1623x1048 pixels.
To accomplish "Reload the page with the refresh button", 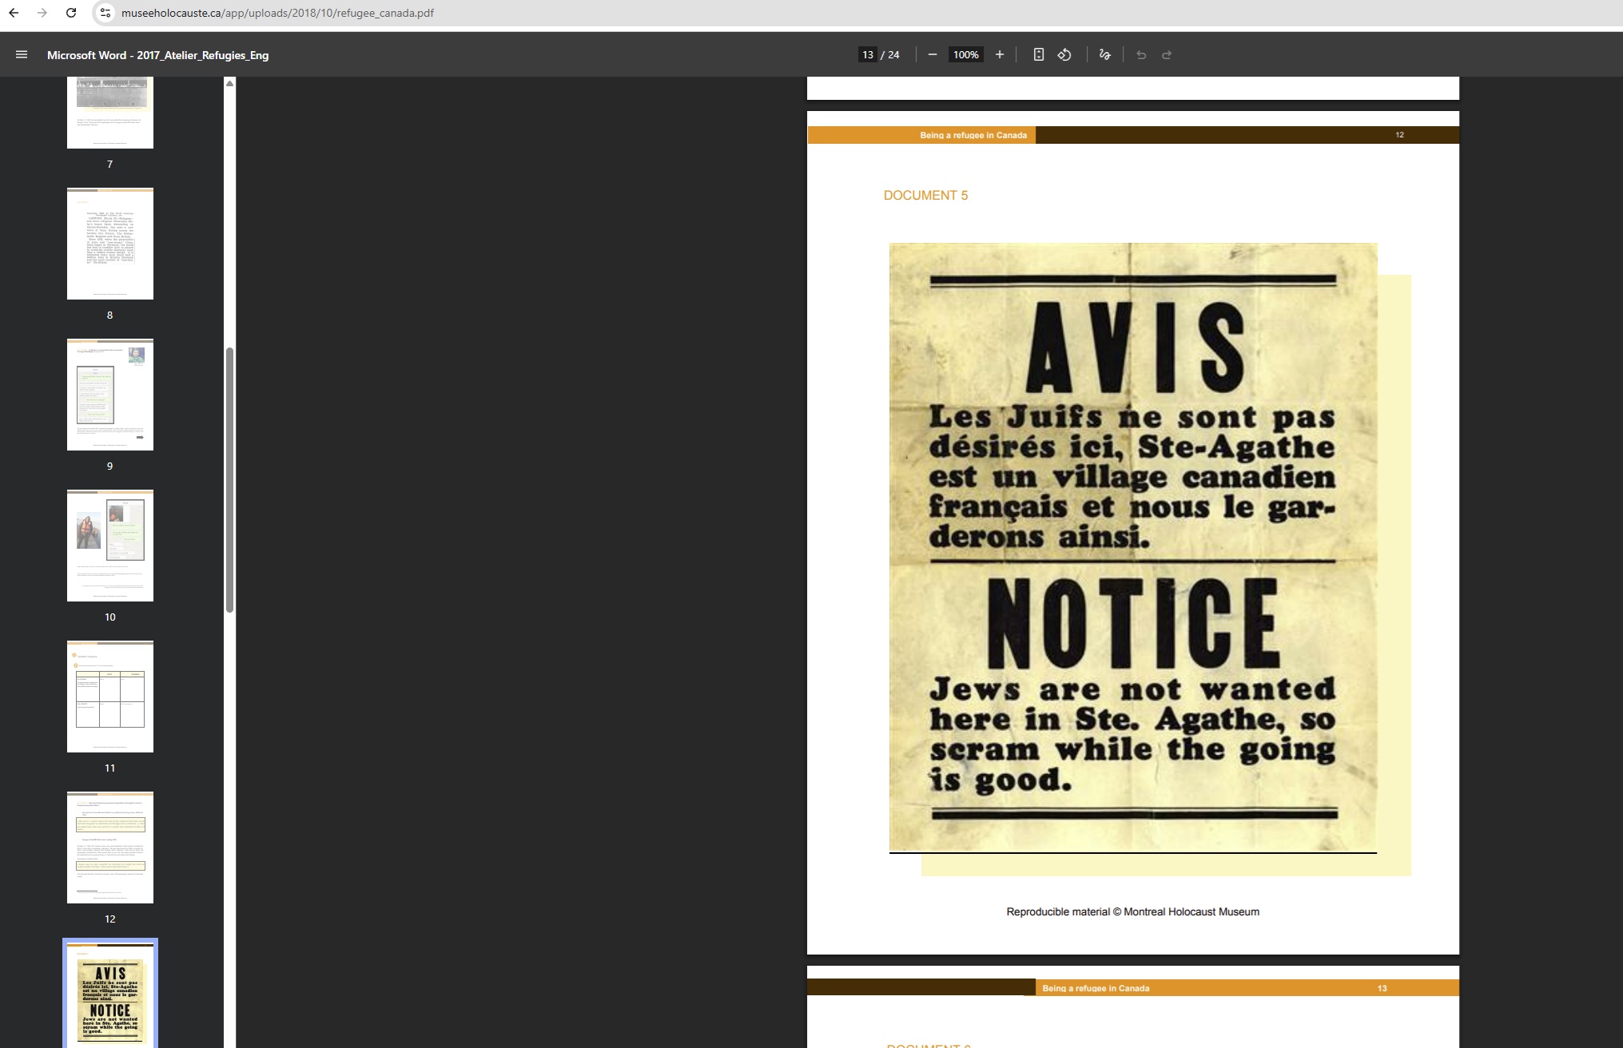I will pos(71,13).
